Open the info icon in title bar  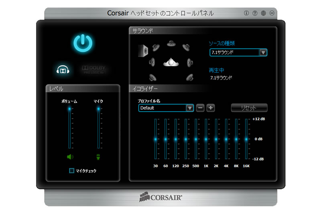pos(246,13)
